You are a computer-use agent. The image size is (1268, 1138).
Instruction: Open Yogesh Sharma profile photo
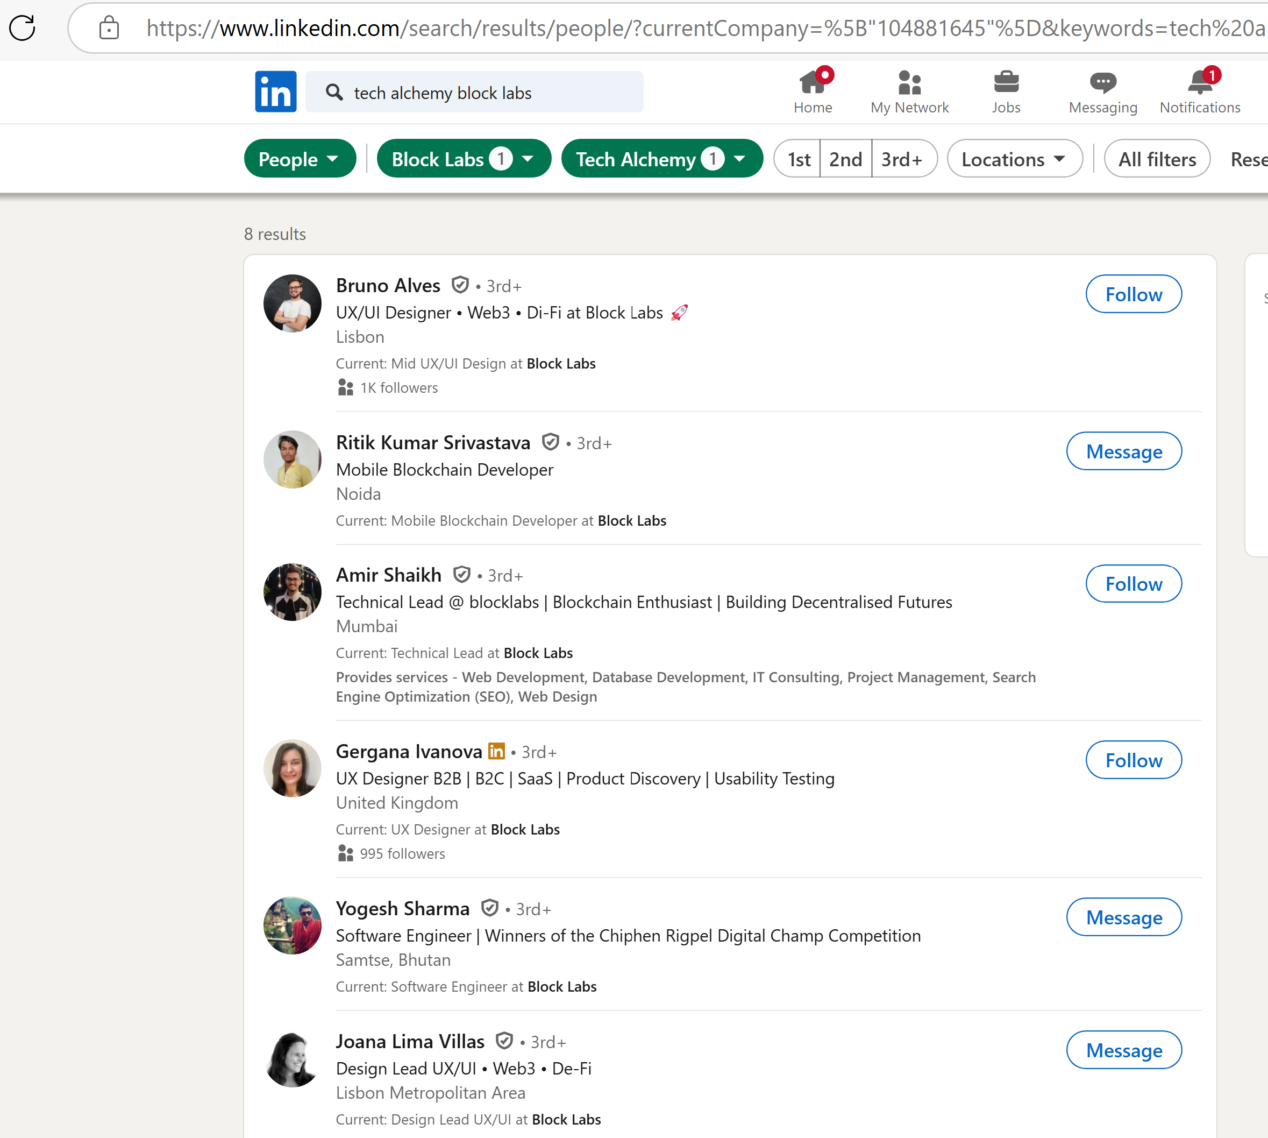point(293,926)
